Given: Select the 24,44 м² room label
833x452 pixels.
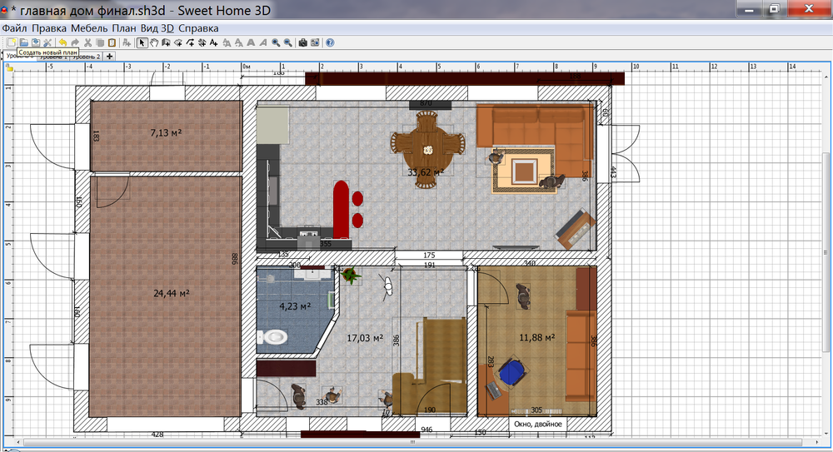Looking at the screenshot, I should [171, 293].
